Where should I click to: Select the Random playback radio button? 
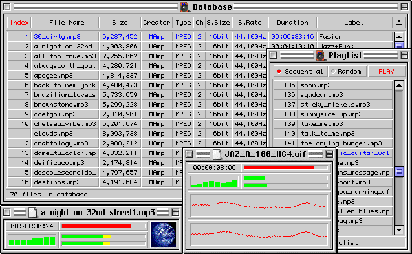click(347, 72)
